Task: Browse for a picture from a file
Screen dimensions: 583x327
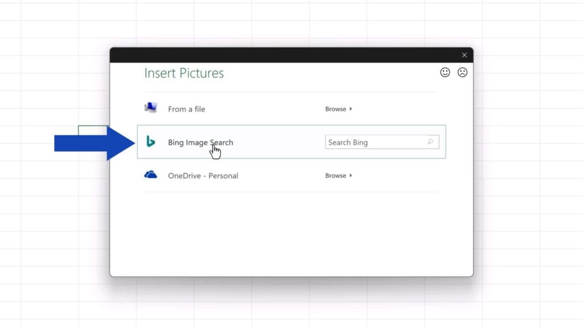Action: click(339, 109)
